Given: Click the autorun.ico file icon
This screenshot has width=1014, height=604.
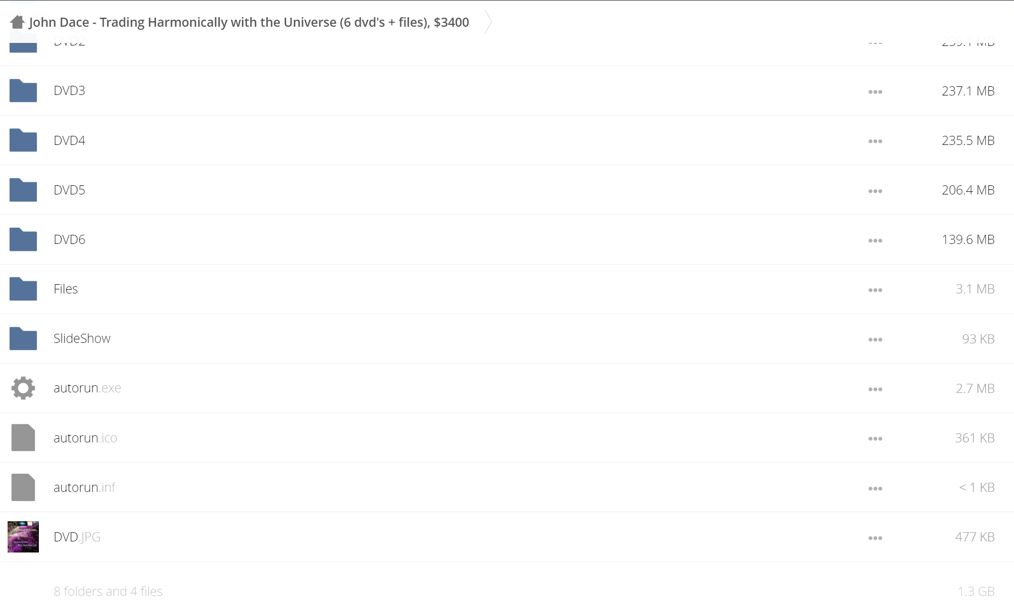Looking at the screenshot, I should [x=23, y=437].
